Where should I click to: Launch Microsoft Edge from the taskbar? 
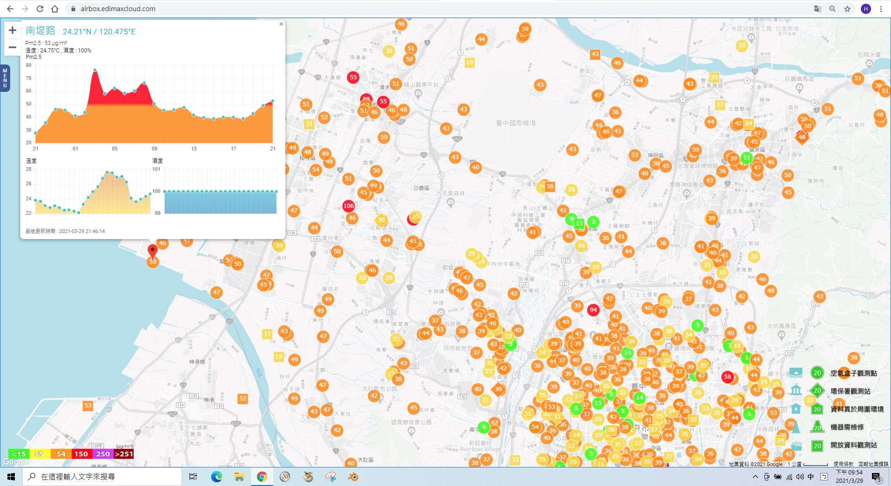[217, 477]
